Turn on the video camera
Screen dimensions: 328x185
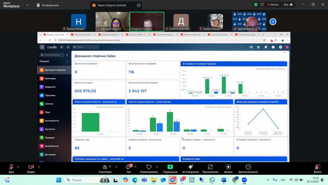[31, 167]
